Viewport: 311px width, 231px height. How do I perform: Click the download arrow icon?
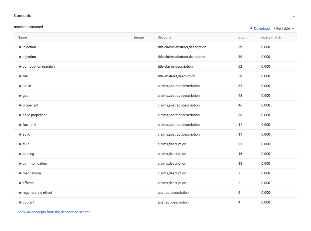[251, 29]
